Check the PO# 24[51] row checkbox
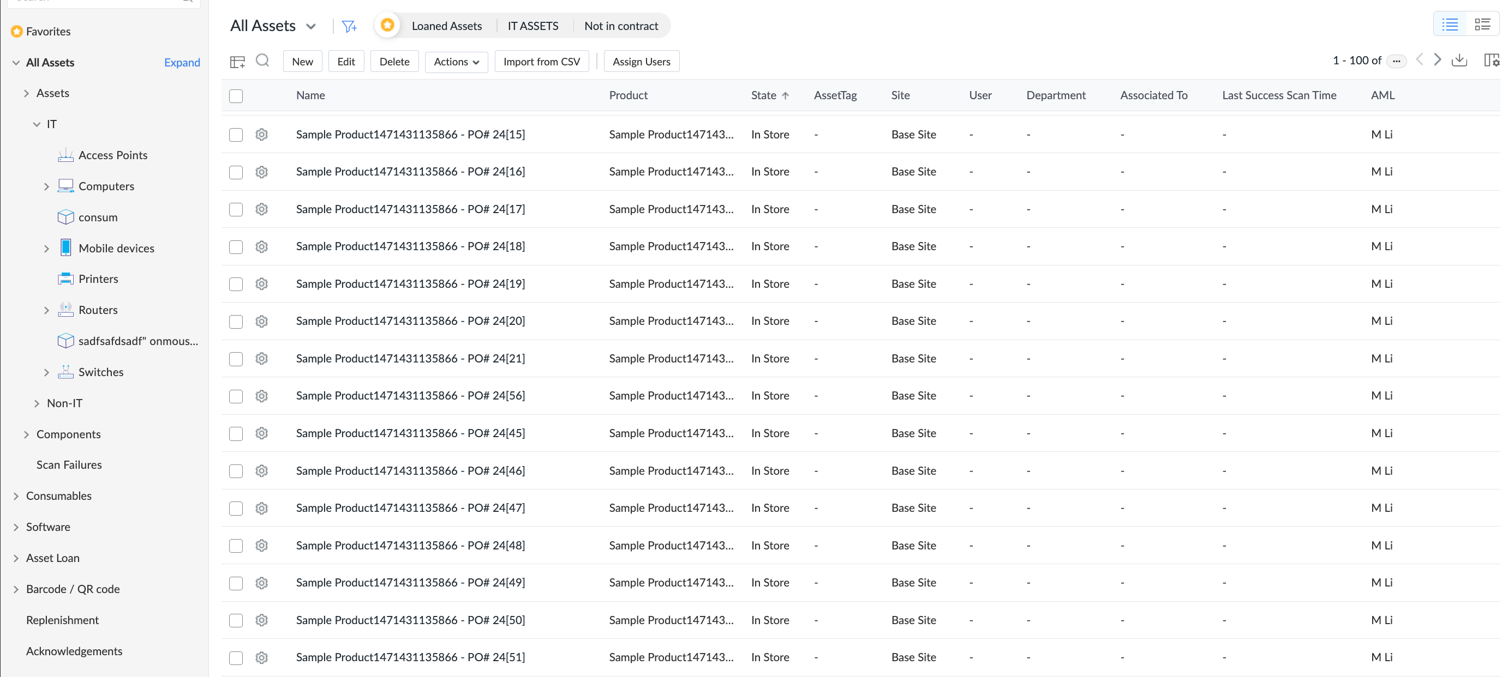This screenshot has height=677, width=1508. (x=236, y=658)
